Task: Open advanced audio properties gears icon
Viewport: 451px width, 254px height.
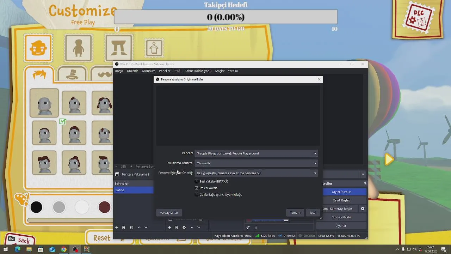Action: click(248, 228)
